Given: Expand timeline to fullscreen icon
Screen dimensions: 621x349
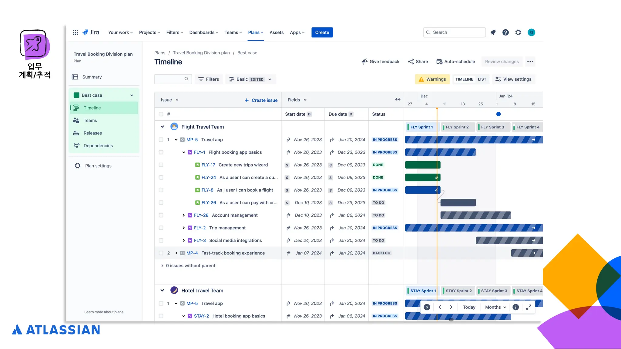Looking at the screenshot, I should click(529, 307).
